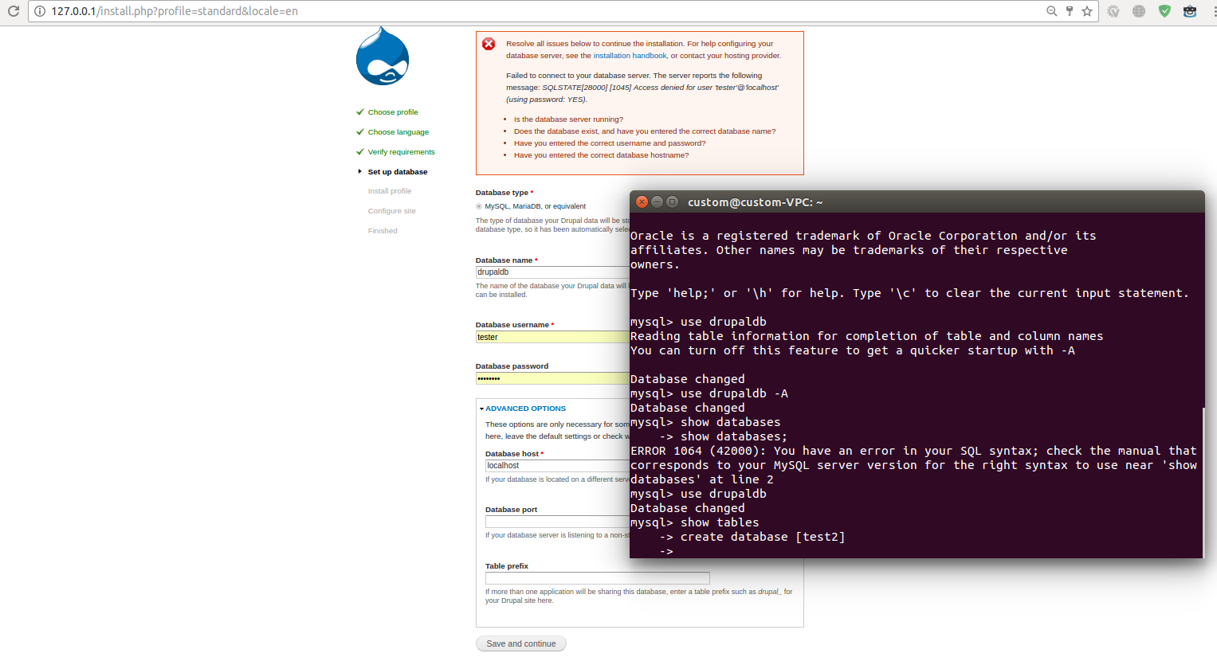
Task: Open the blue masked-face browser extension
Action: pyautogui.click(x=1190, y=11)
